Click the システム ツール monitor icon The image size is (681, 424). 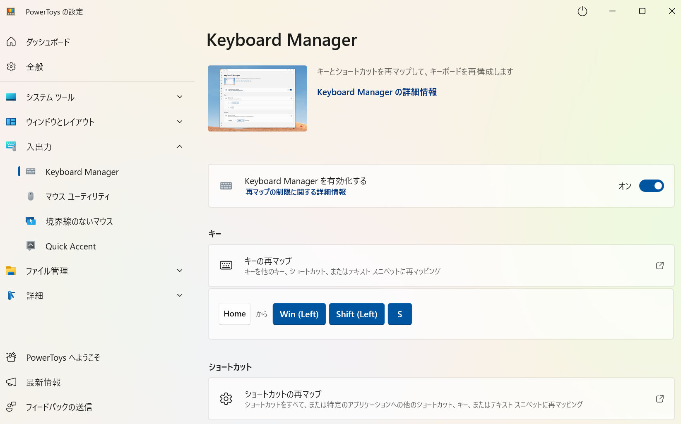[x=11, y=97]
